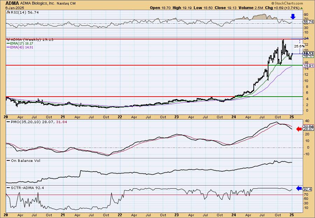Click the Open 18.70 value
The image size is (315, 218).
(x=160, y=8)
